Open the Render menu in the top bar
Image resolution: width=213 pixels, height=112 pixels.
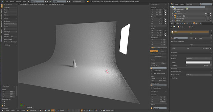point(12,2)
